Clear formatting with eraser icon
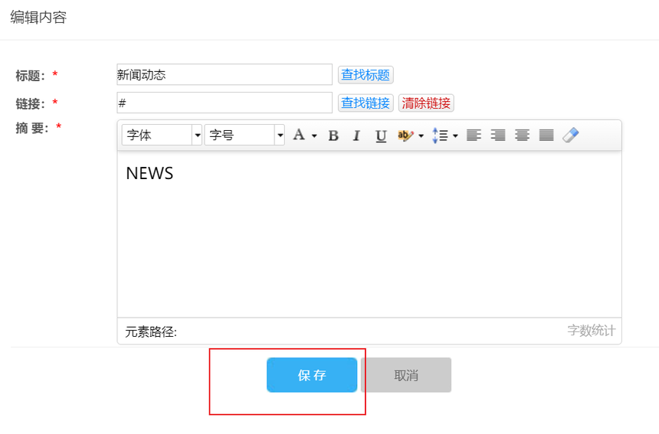Viewport: 659px width, 434px height. [x=571, y=135]
